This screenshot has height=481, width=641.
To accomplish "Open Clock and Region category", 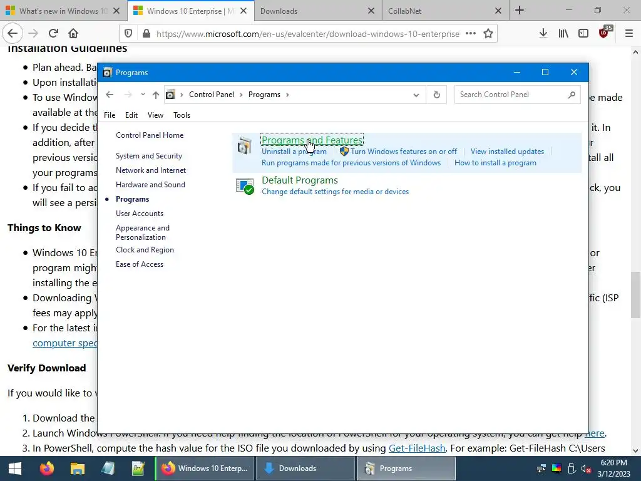I will click(x=145, y=250).
